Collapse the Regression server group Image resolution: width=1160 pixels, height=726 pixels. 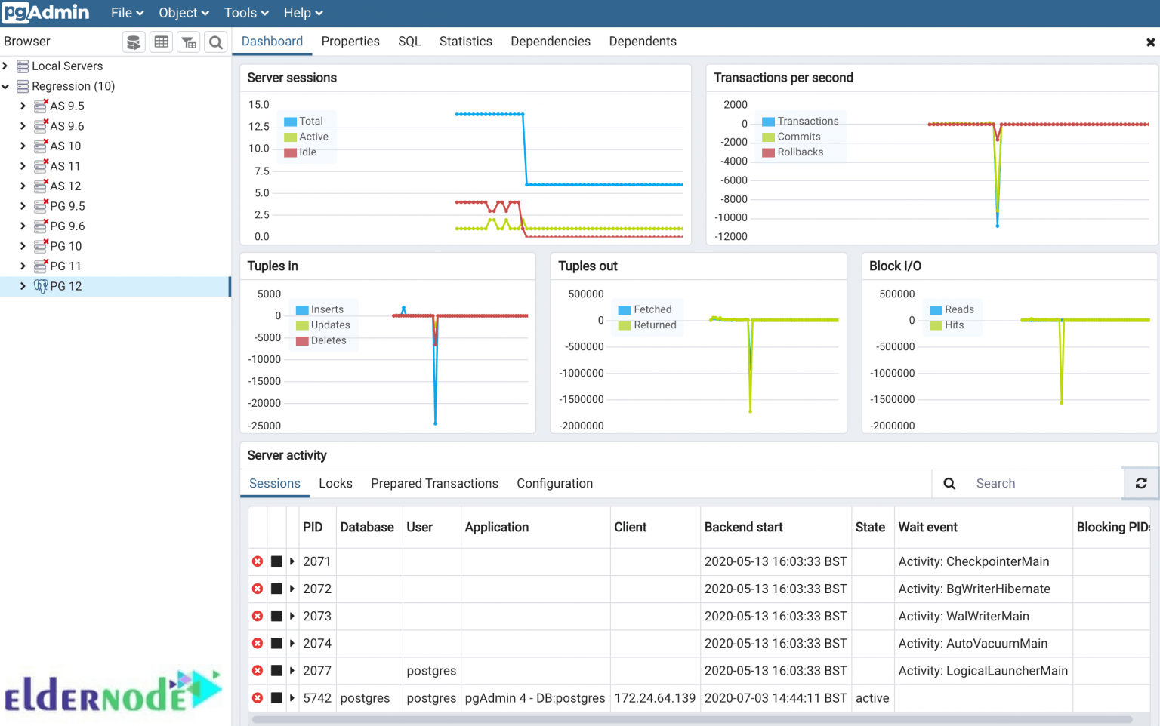(x=6, y=86)
